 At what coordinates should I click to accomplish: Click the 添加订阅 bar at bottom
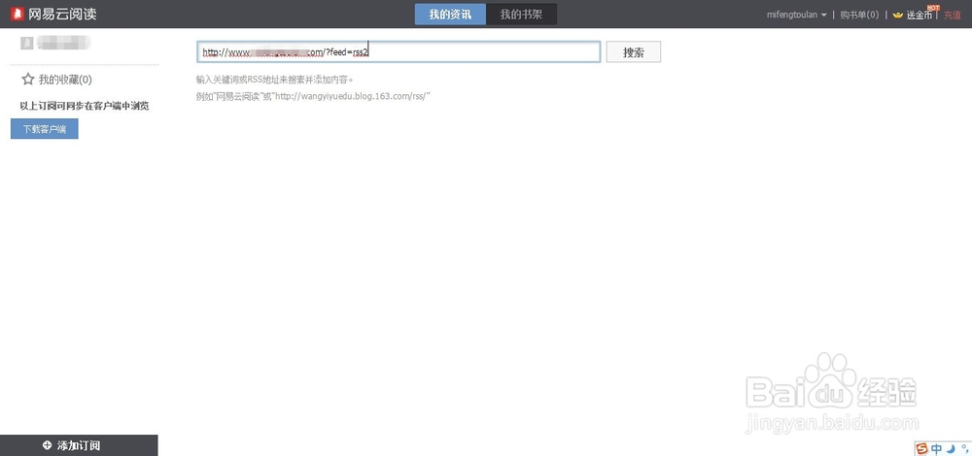[x=79, y=445]
